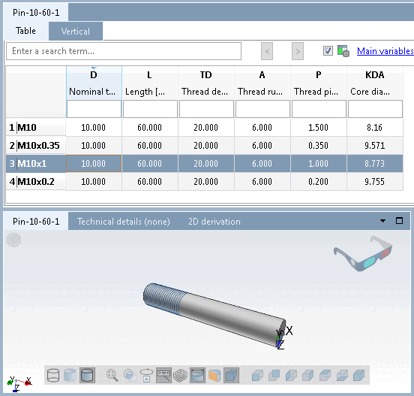Toggle the Main variables checkbox
This screenshot has width=414, height=396.
click(x=328, y=51)
